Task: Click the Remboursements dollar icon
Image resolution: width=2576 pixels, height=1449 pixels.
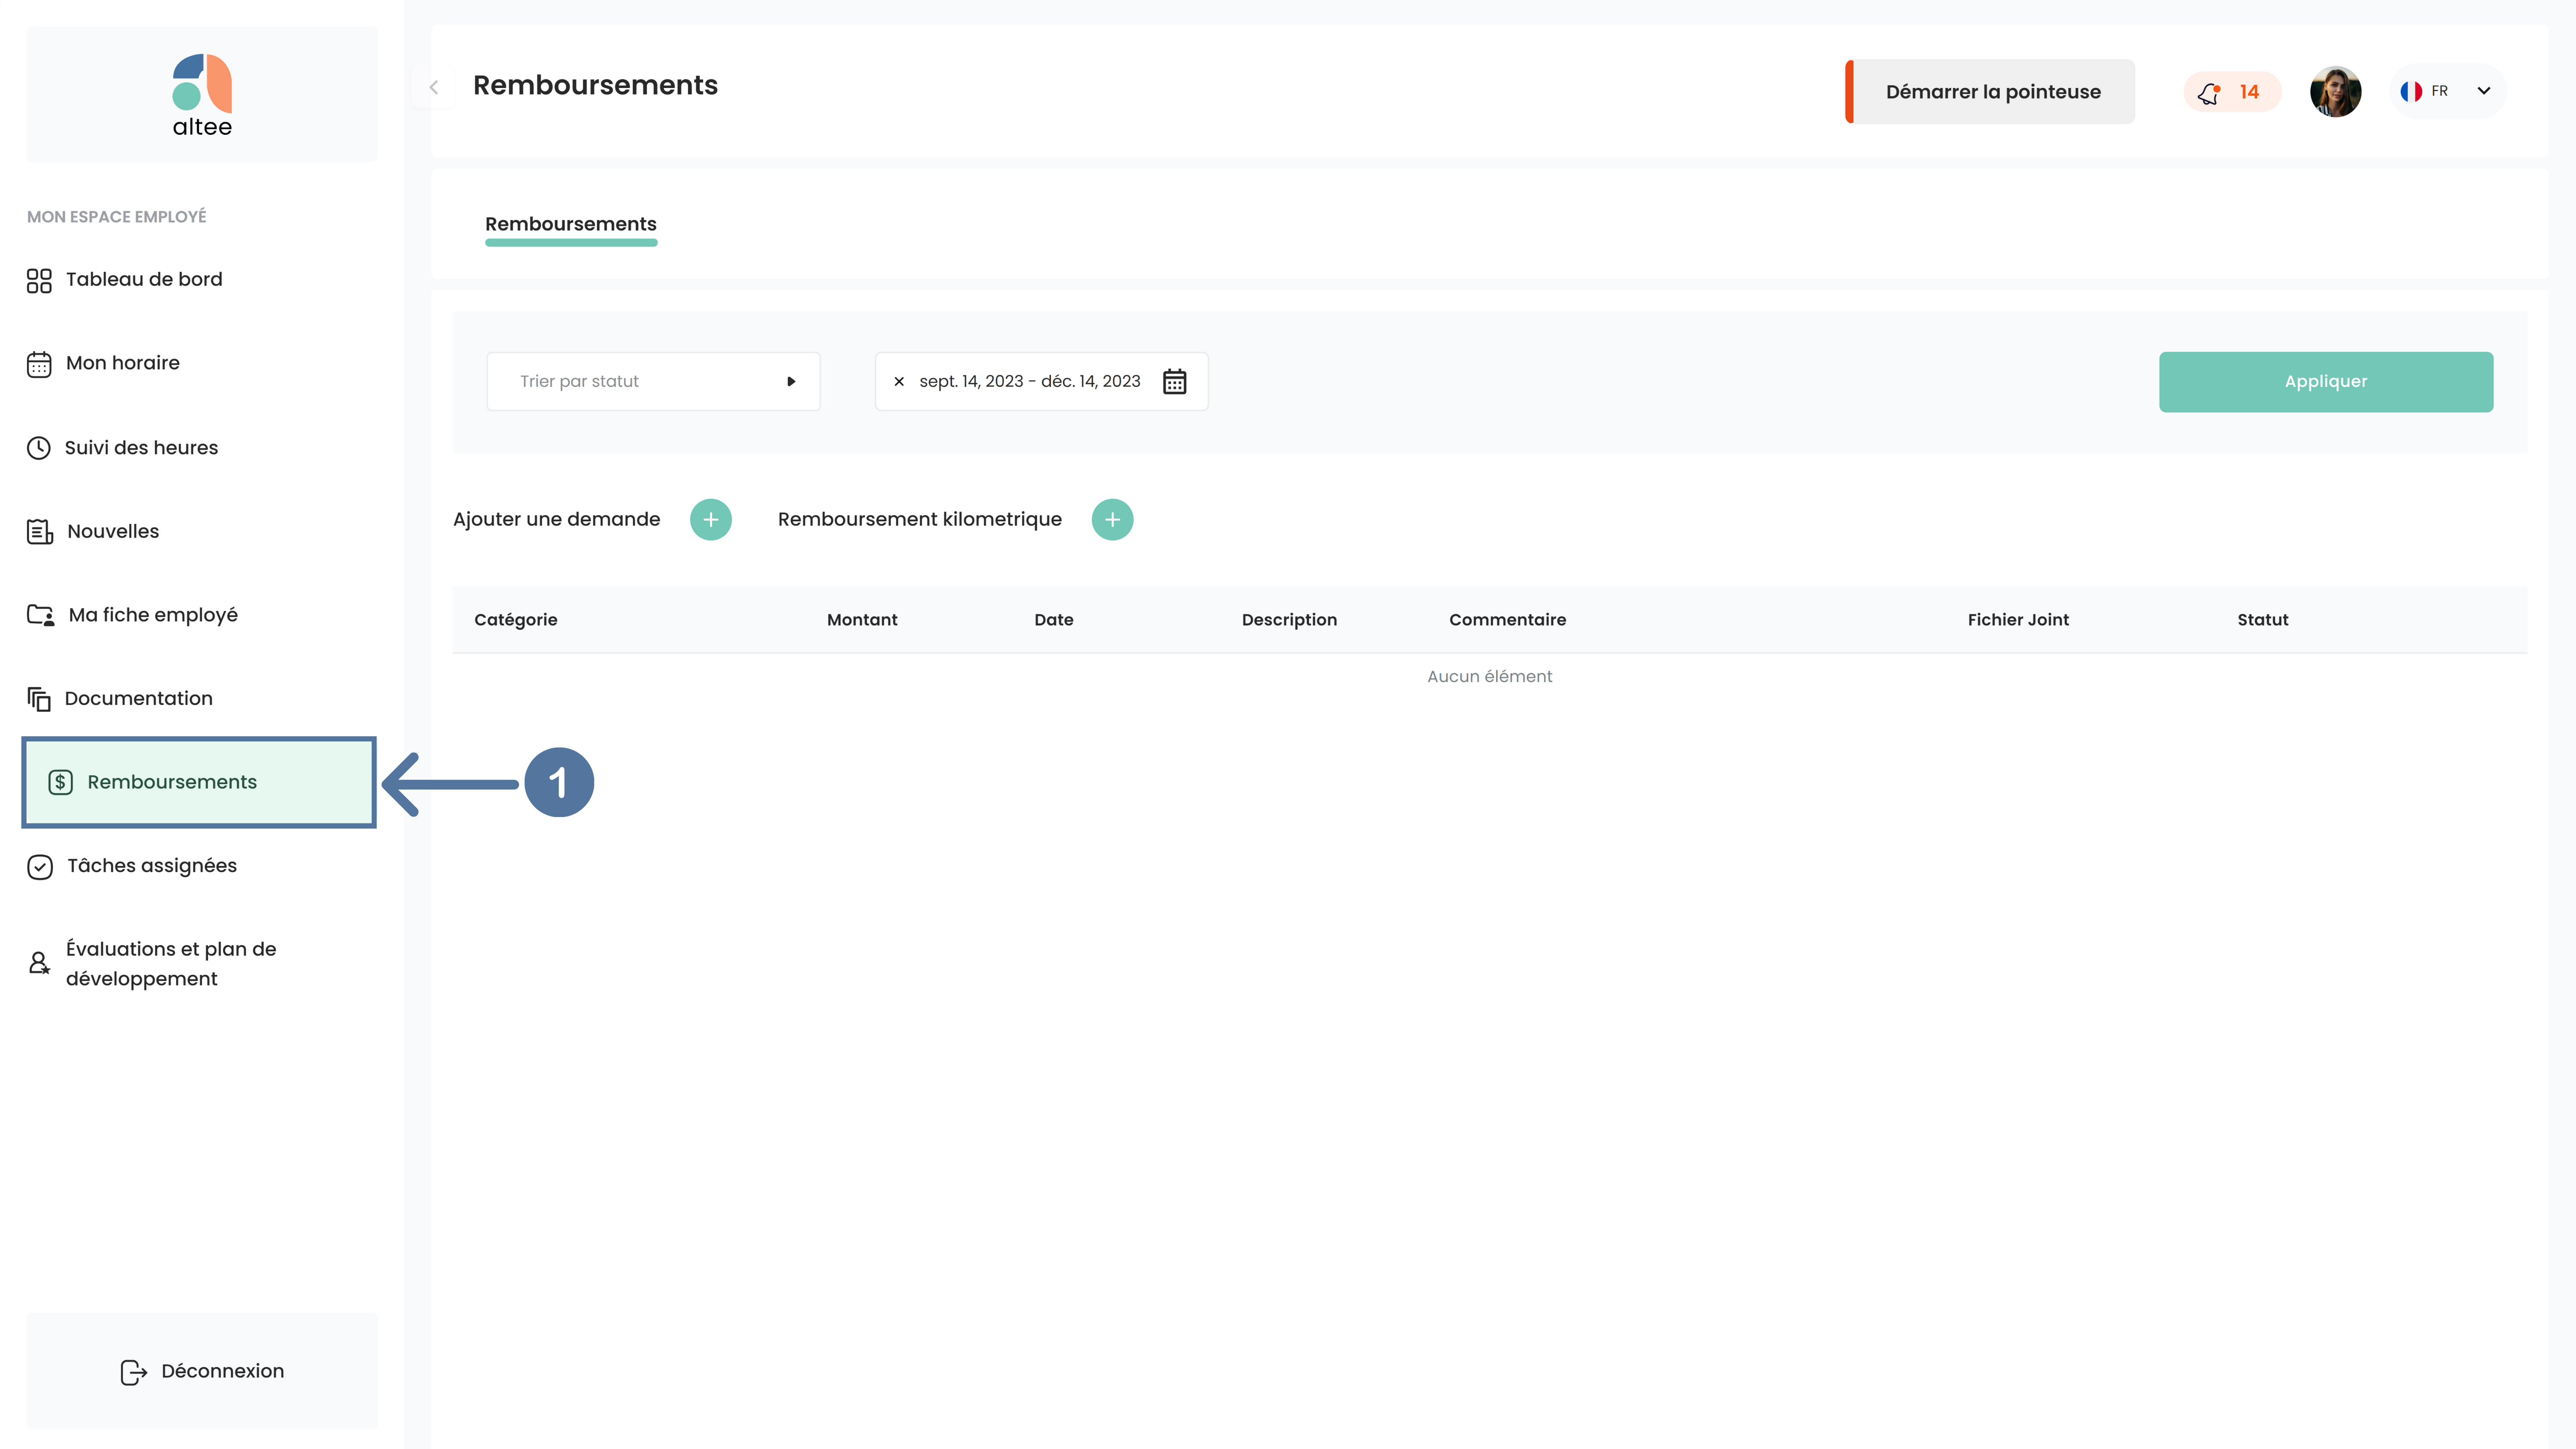Action: (x=61, y=782)
